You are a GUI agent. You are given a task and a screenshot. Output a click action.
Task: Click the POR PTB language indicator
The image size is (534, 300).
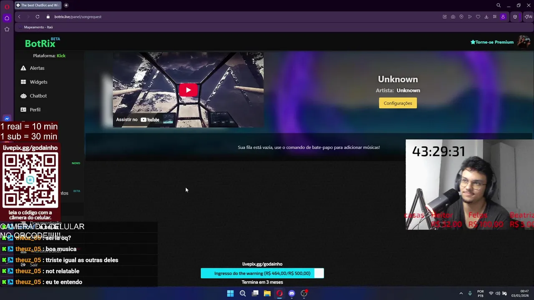[481, 293]
